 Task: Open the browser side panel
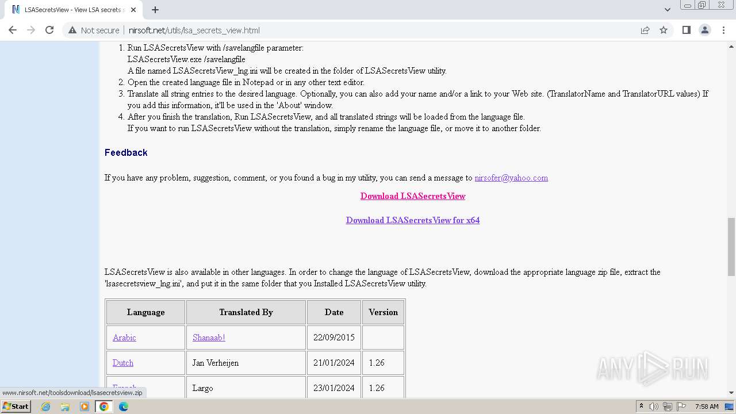[x=686, y=30]
